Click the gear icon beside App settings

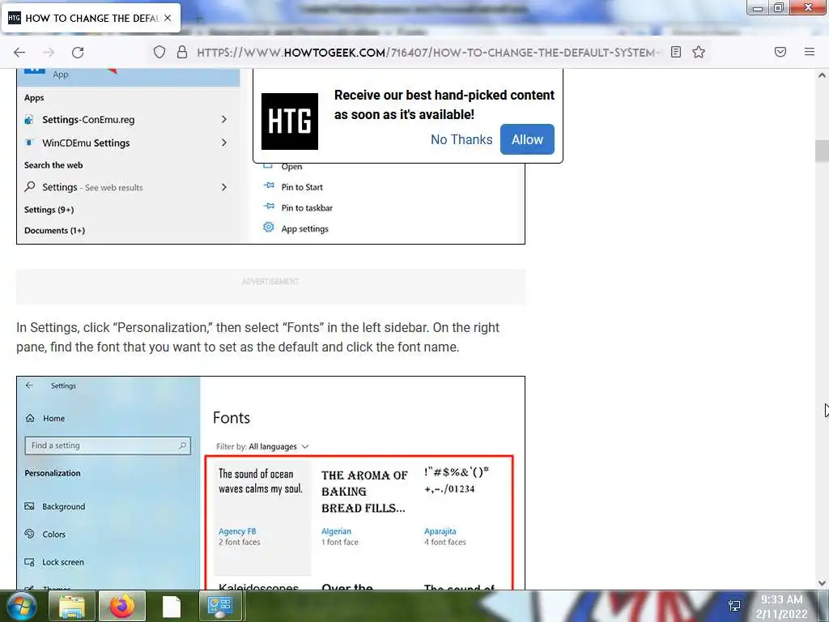pyautogui.click(x=269, y=228)
